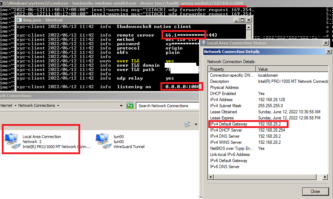Minimize the bwg.json Shortcut console window

pyautogui.click(x=236, y=20)
